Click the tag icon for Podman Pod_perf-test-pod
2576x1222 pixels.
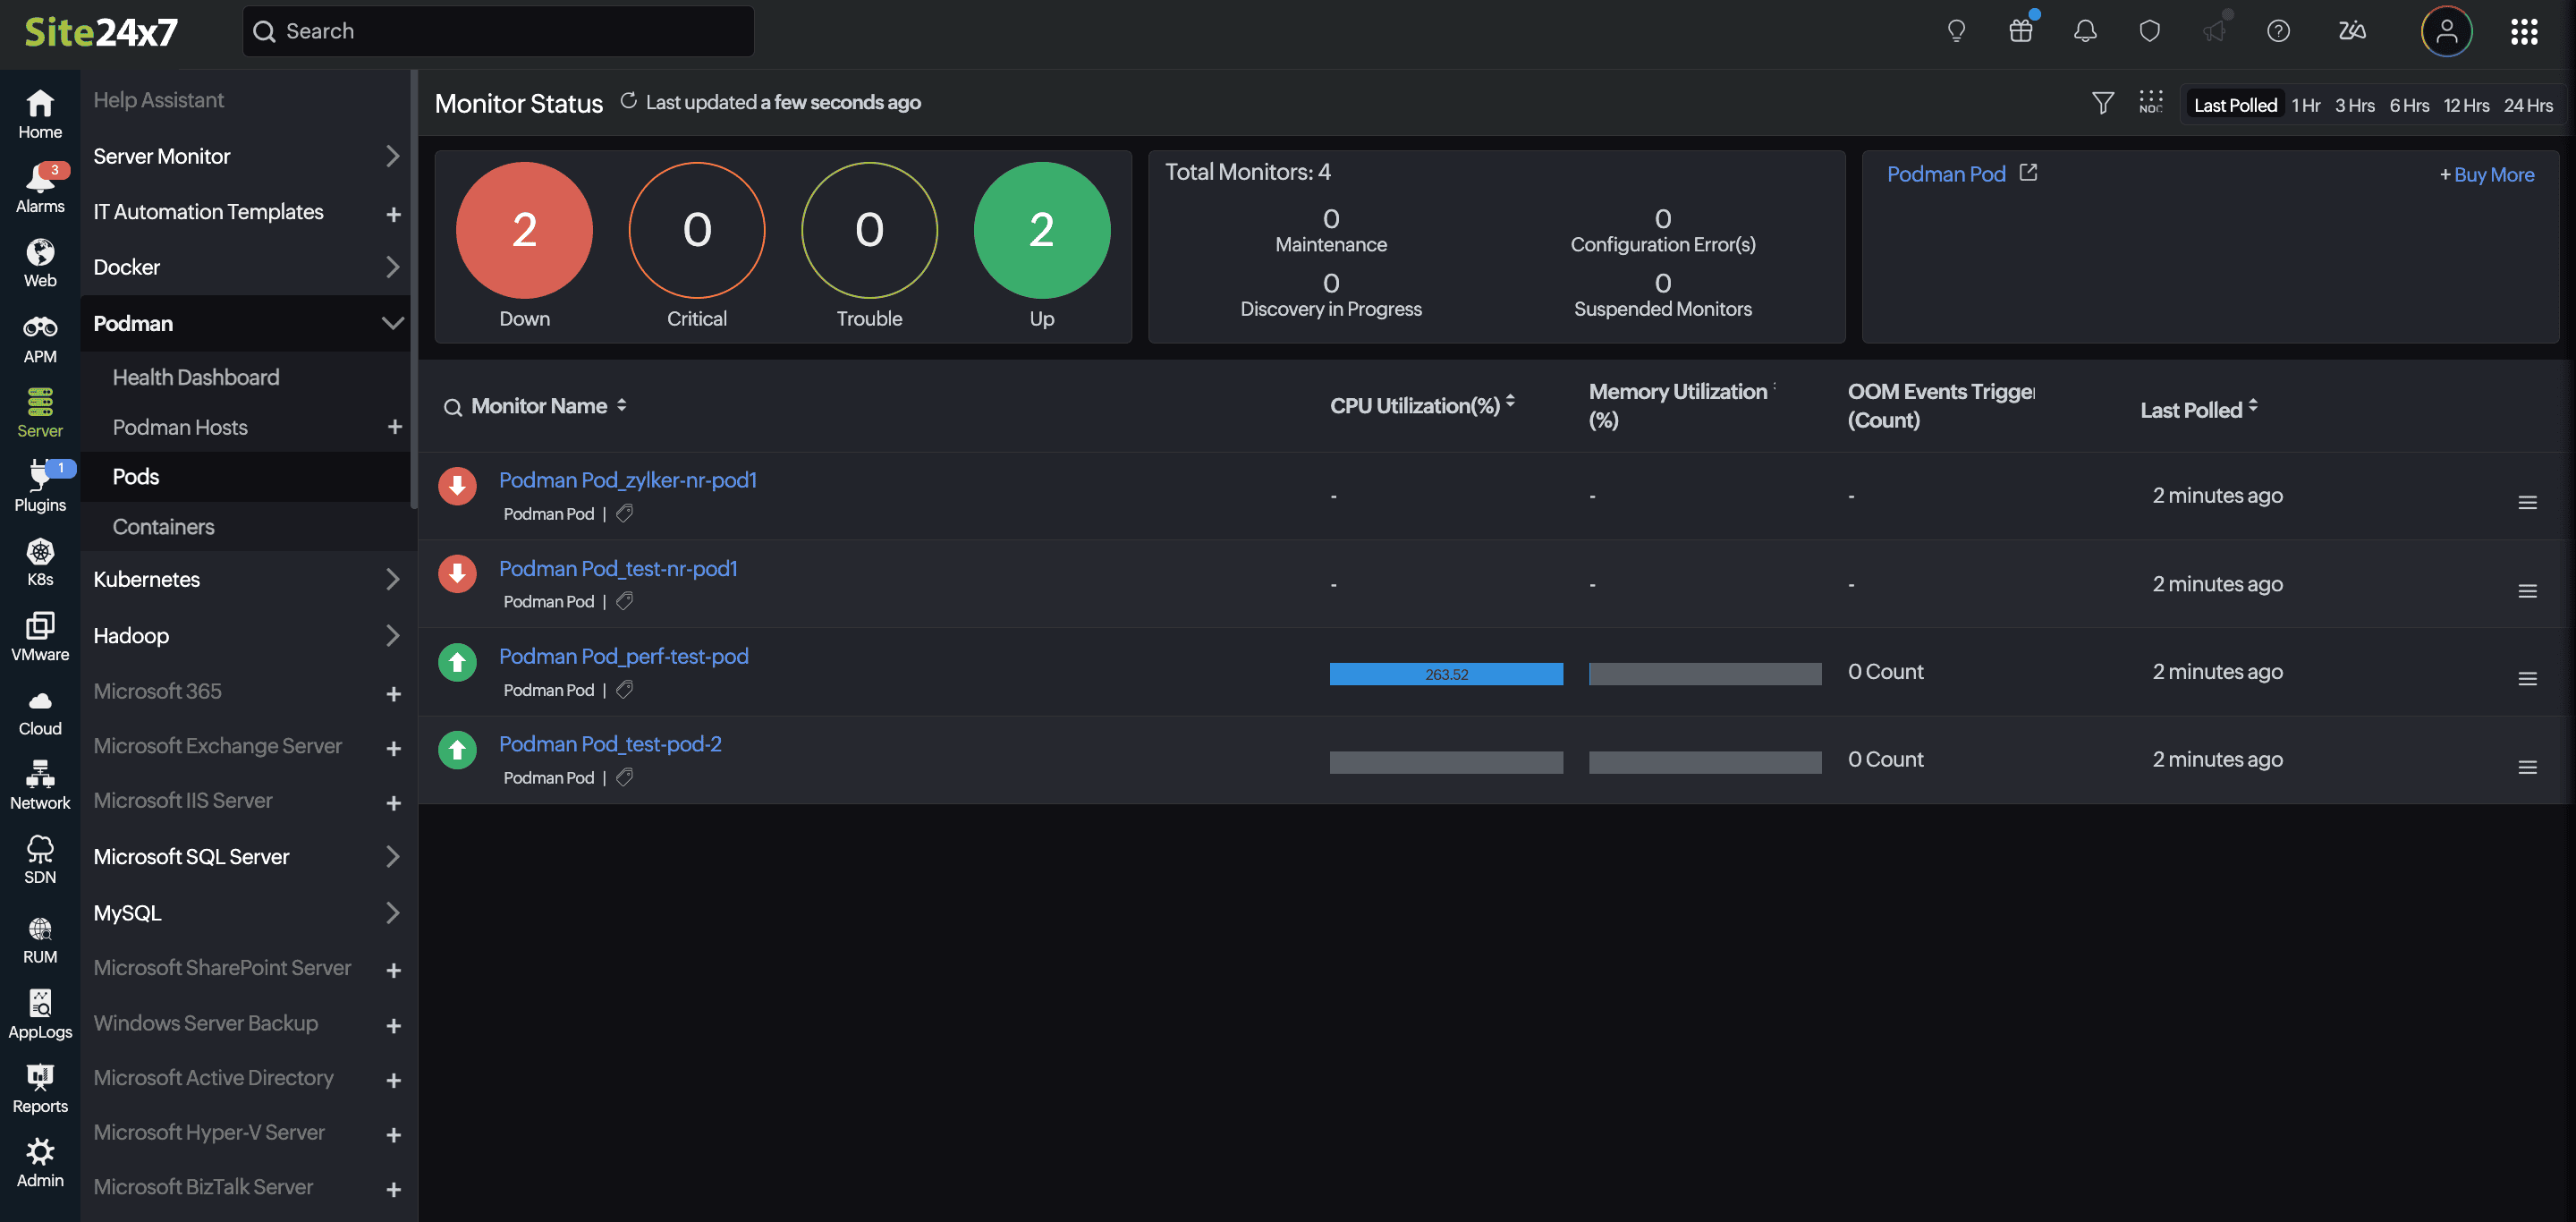tap(624, 689)
